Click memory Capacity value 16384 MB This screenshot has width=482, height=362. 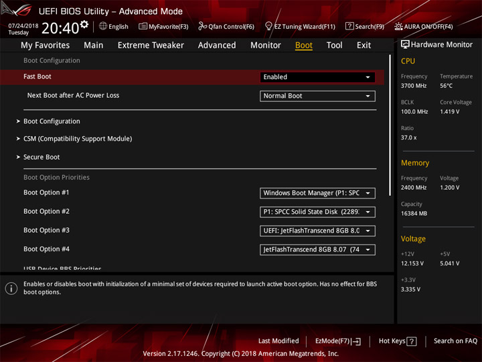pos(414,214)
